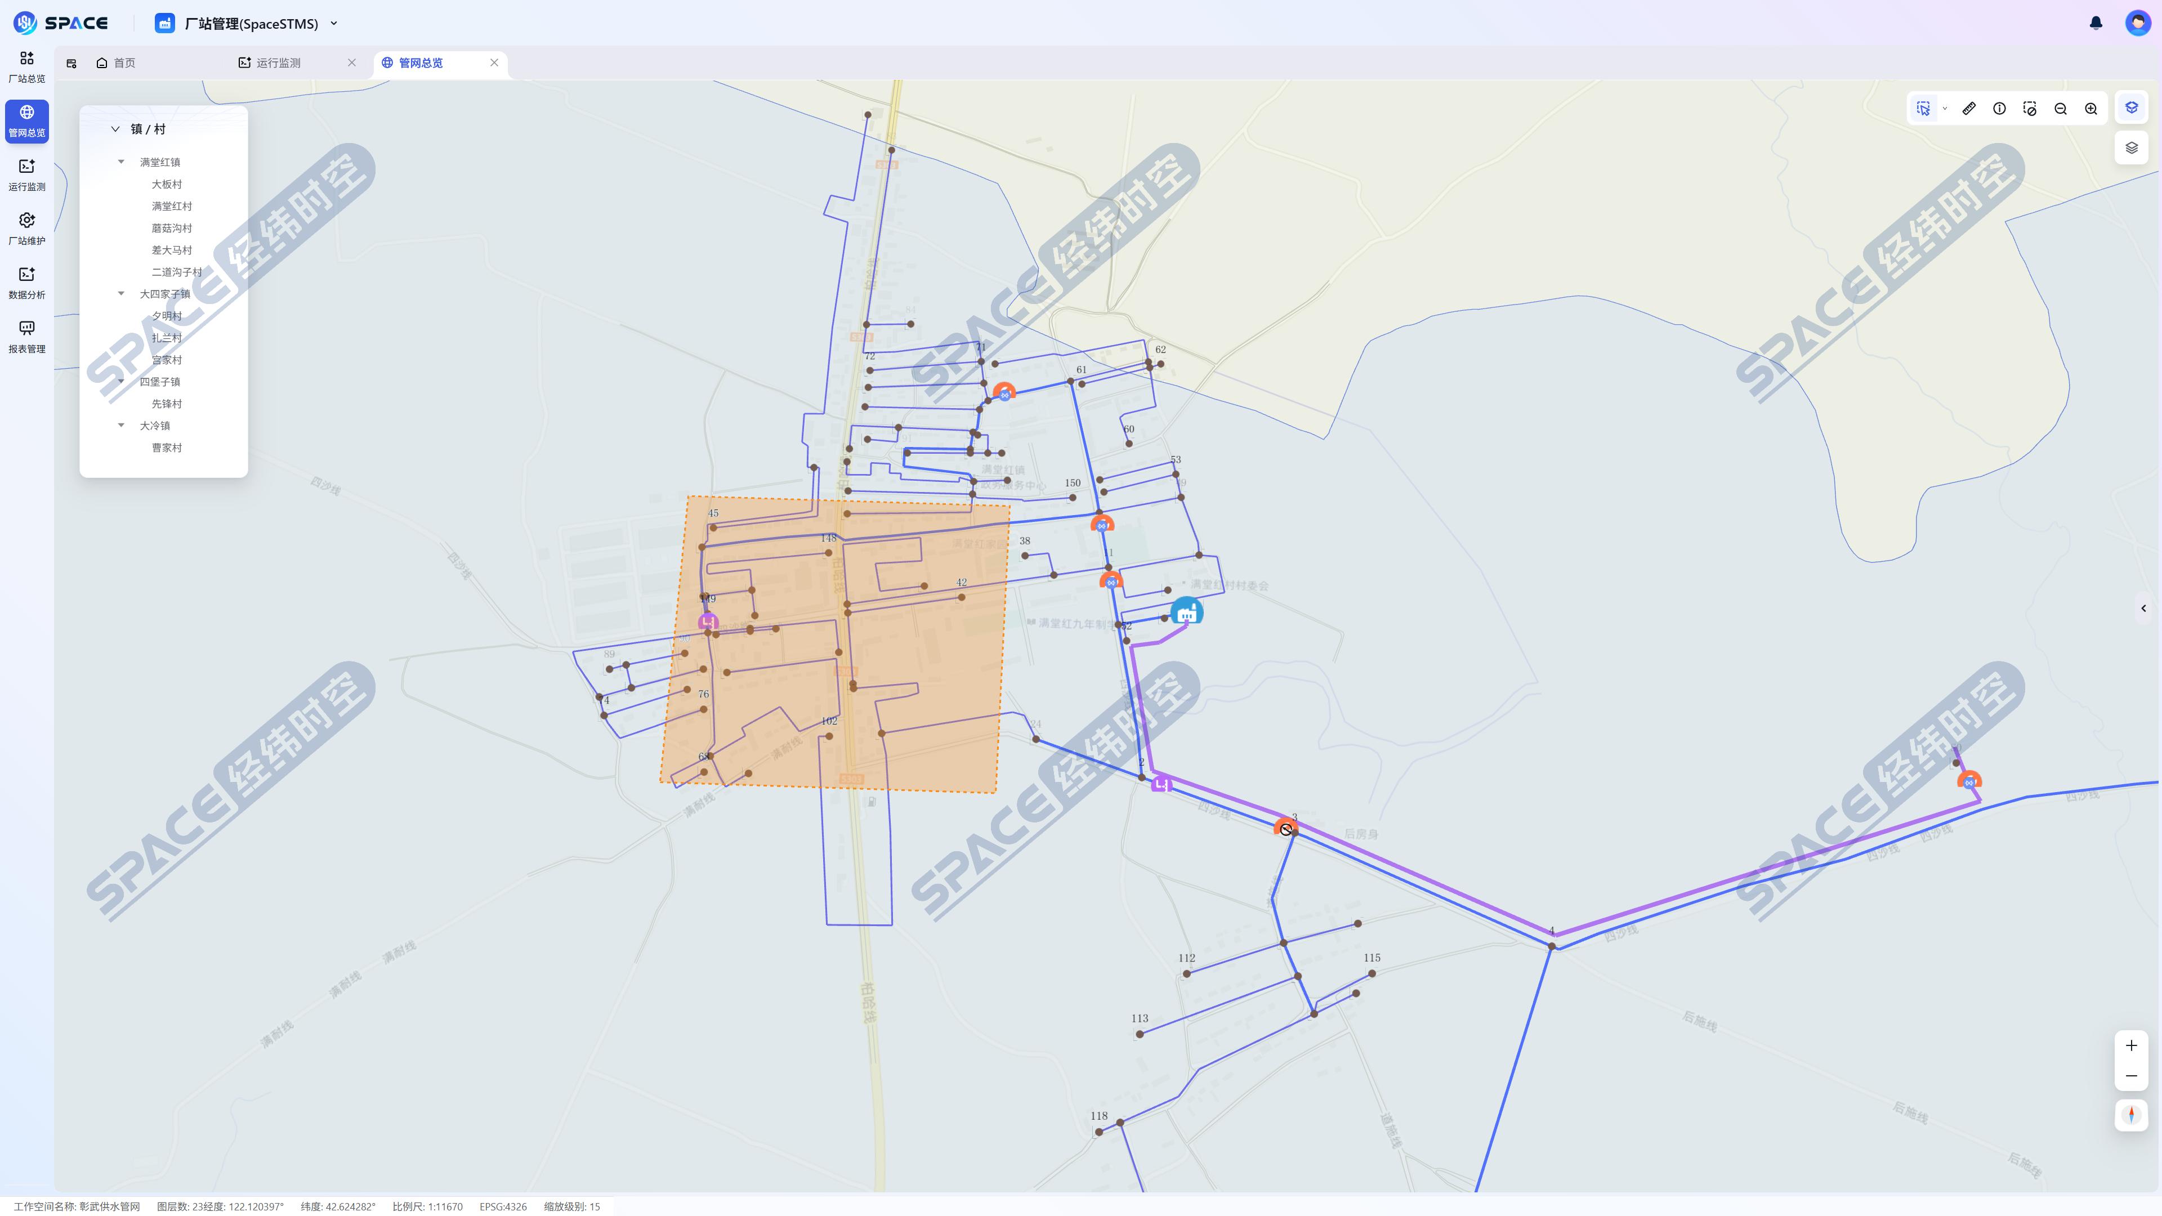2162x1216 pixels.
Task: Select 扎兰村 in the village tree
Action: point(166,337)
